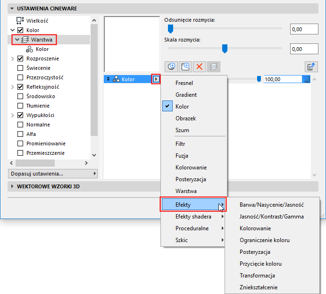Click the Wielkość size icon in tree

[20, 21]
